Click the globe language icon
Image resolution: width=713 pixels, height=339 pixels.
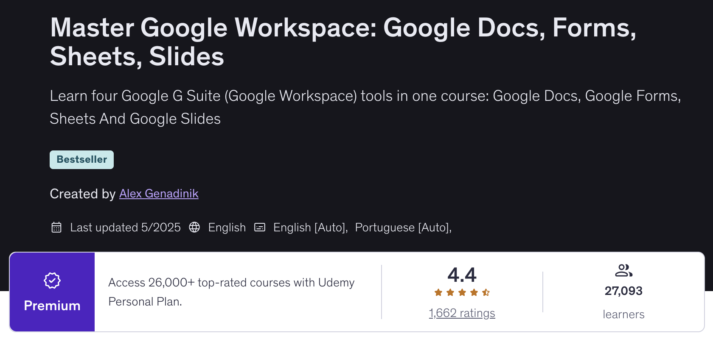coord(194,228)
